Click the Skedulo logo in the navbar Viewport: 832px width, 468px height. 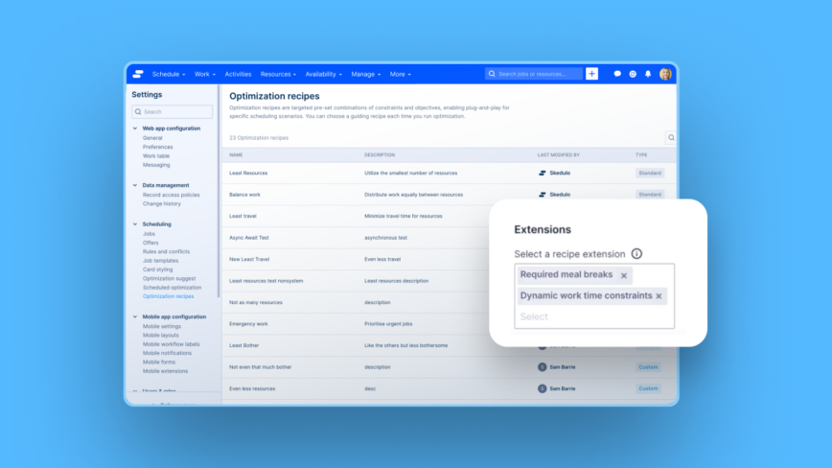pos(138,74)
